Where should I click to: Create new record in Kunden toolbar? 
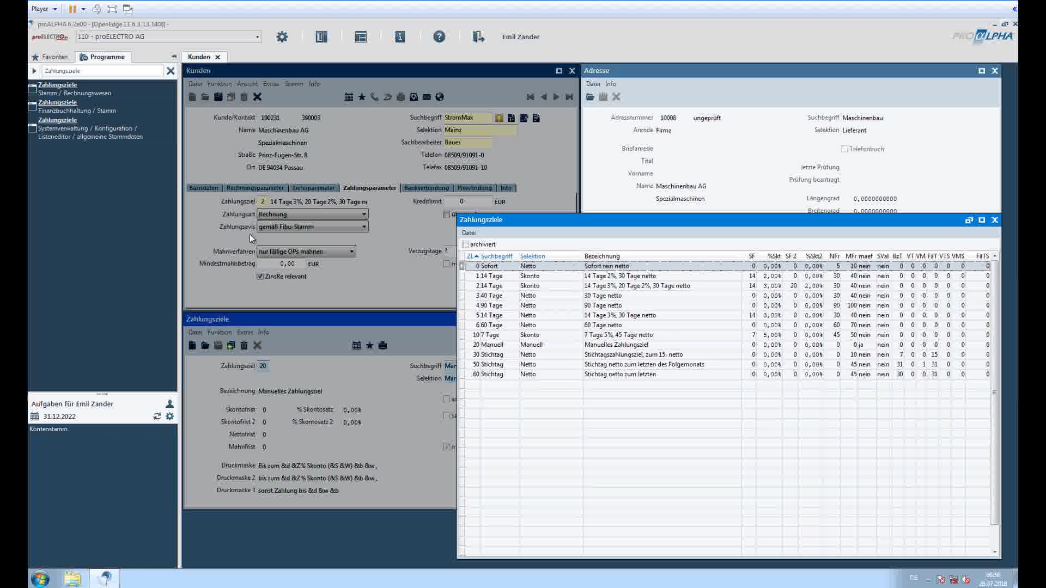click(192, 97)
